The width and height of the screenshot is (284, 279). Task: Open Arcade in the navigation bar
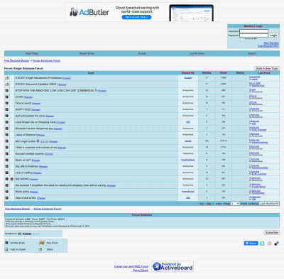click(x=142, y=53)
